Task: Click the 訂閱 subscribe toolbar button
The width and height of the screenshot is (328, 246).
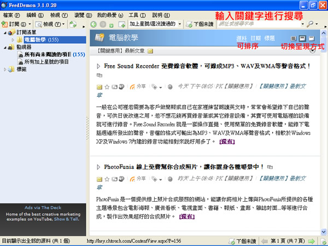Action: (14, 24)
